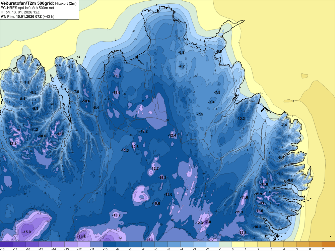Select the -12.2 temperature label

(x=144, y=132)
